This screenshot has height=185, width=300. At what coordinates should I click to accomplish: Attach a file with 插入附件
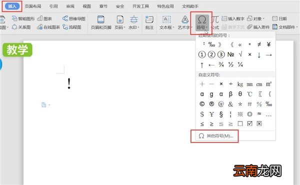pyautogui.click(x=258, y=27)
